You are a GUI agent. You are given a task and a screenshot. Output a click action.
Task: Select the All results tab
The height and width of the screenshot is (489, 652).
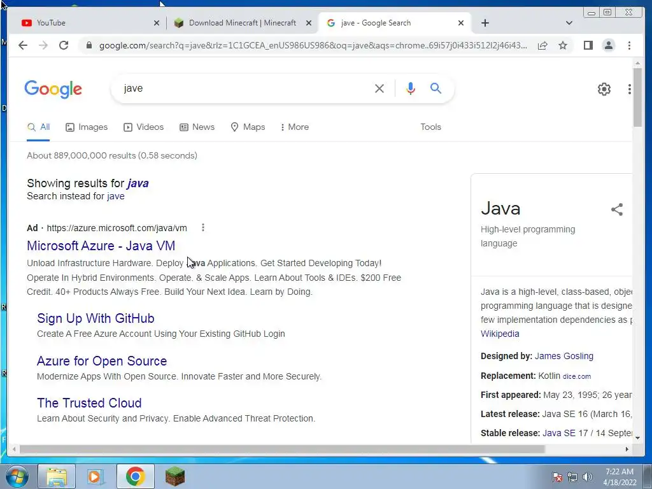coord(38,127)
